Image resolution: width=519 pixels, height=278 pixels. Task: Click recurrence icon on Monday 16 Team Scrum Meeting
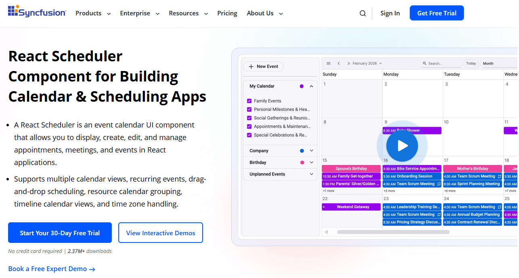[x=439, y=184]
